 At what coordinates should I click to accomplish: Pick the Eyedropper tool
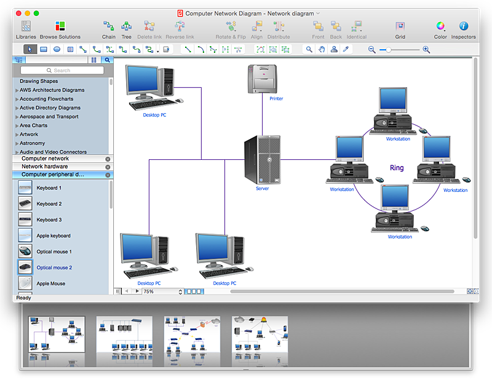coord(346,49)
